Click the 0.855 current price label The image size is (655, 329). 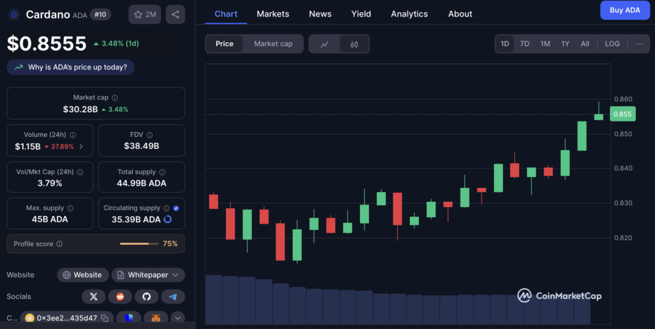(622, 114)
